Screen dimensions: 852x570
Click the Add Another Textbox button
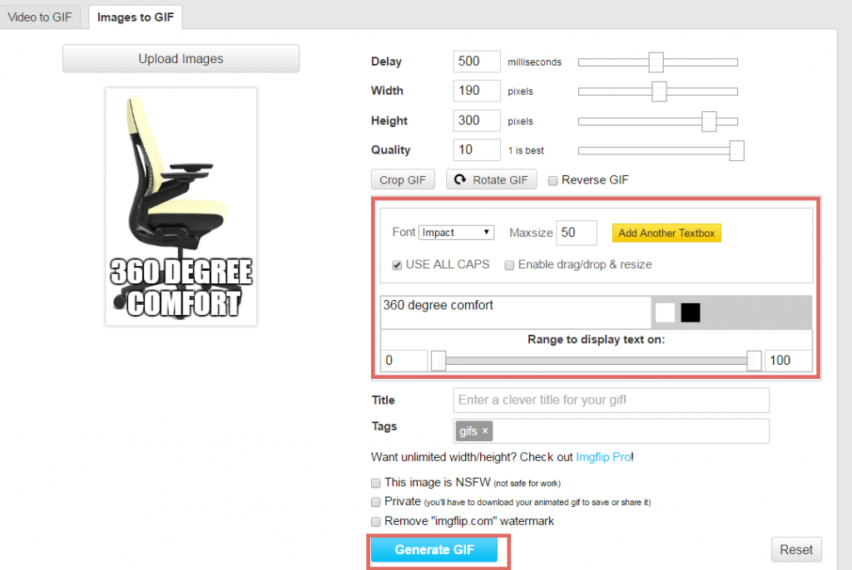tap(666, 233)
